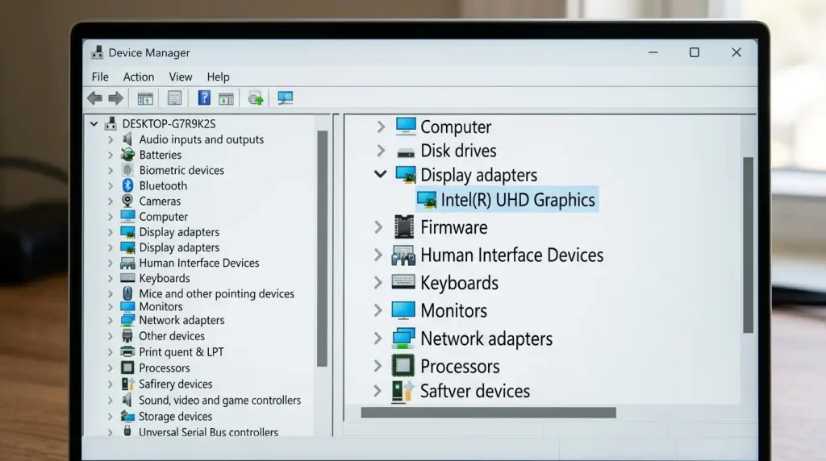Image resolution: width=826 pixels, height=461 pixels.
Task: Expand the Disk drives category
Action: pos(381,151)
